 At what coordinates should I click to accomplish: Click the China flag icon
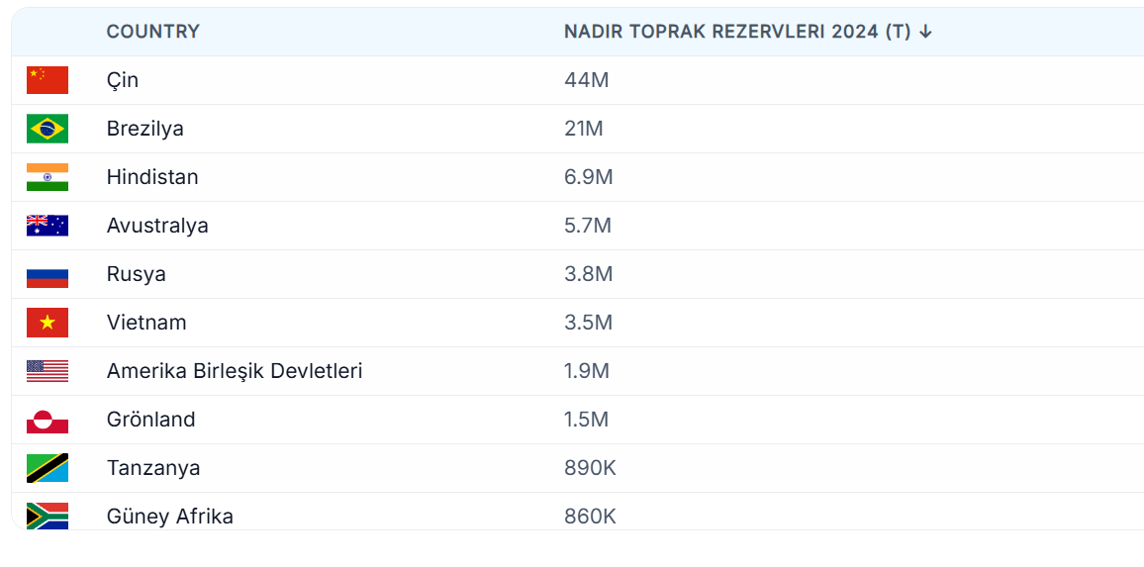(48, 80)
